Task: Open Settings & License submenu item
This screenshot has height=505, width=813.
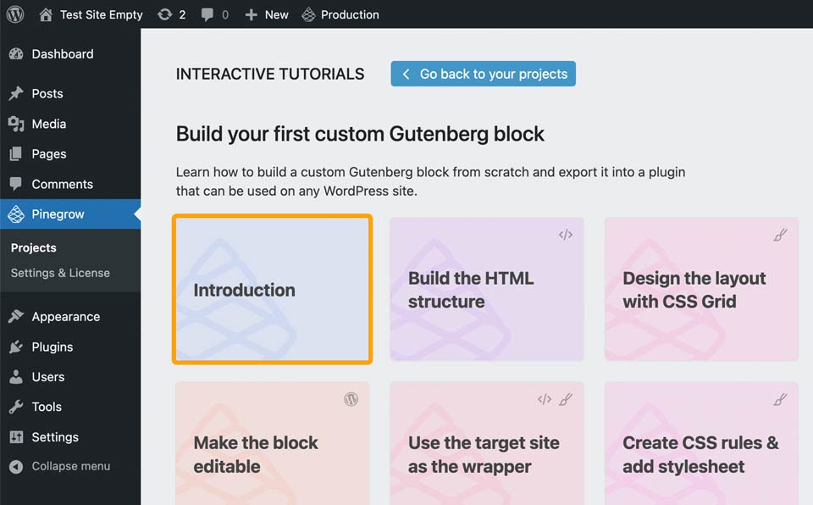Action: point(60,273)
